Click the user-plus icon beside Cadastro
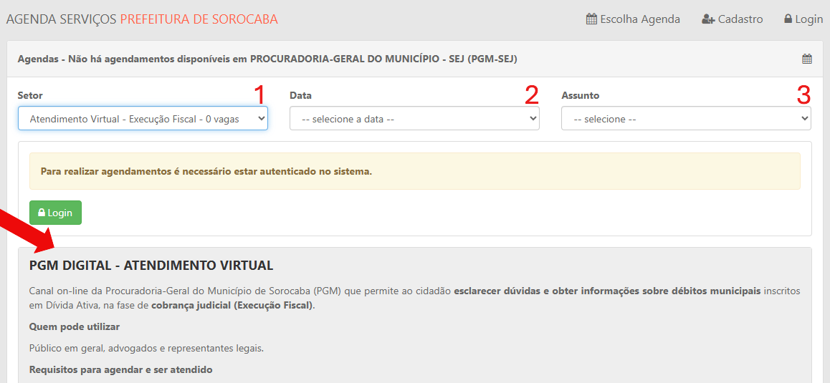 pyautogui.click(x=708, y=19)
